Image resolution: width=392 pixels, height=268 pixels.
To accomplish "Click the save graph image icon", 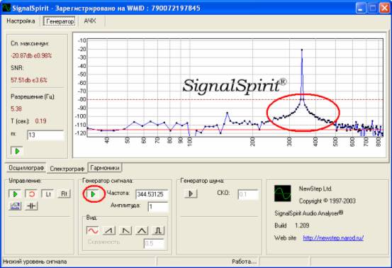I will (x=15, y=206).
